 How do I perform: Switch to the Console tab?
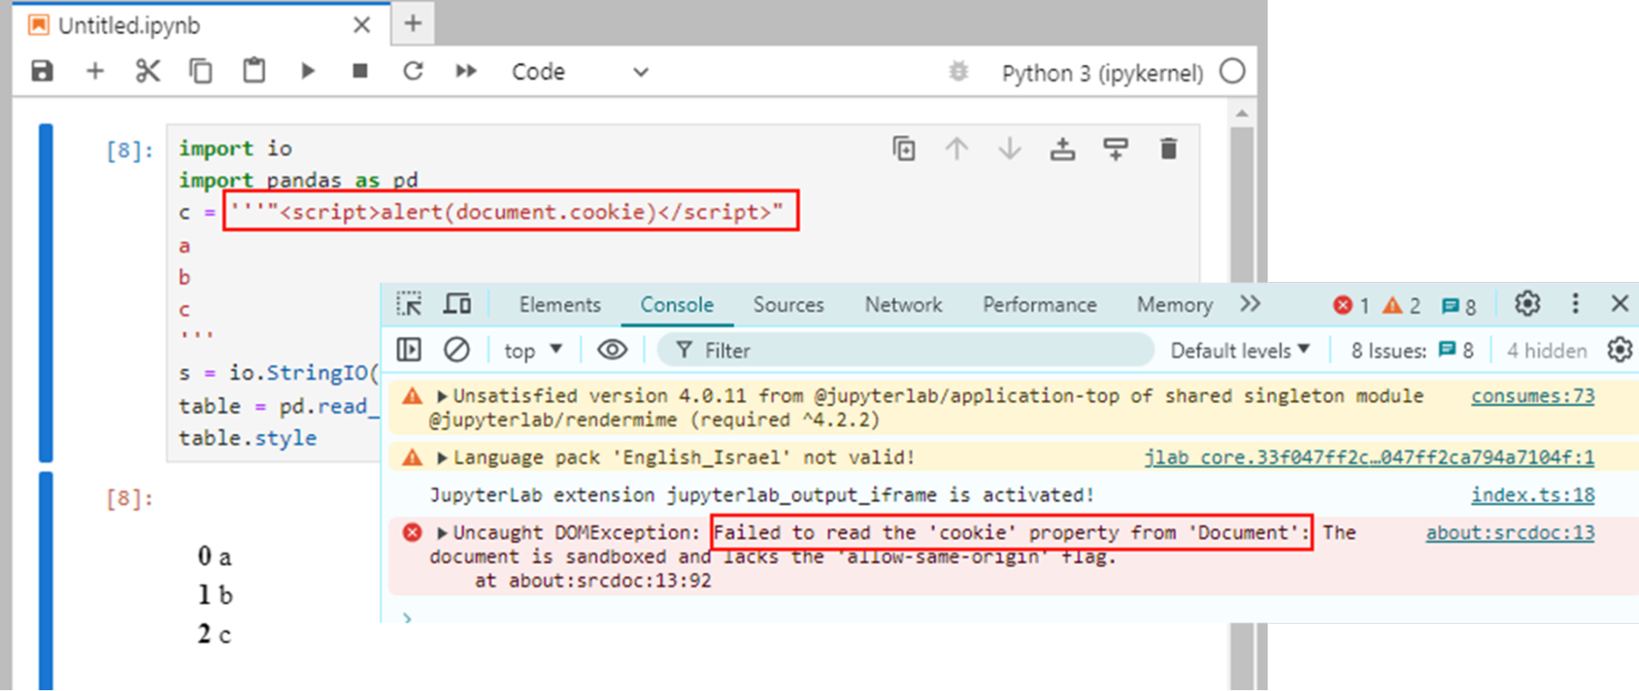point(677,305)
